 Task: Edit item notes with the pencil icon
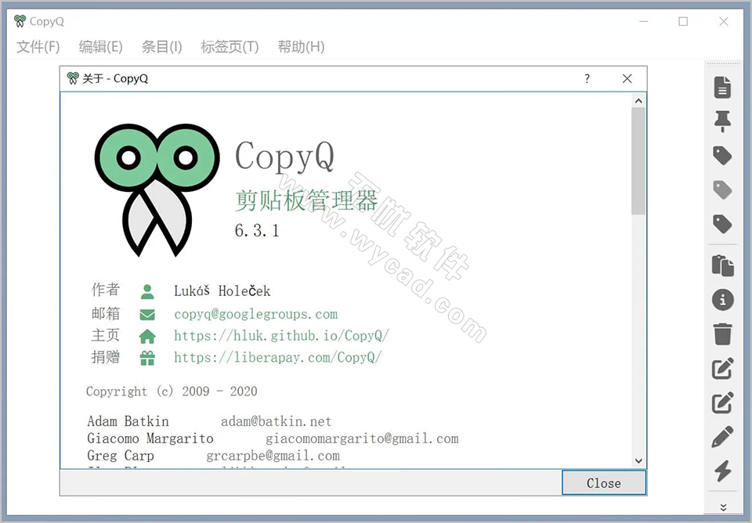(722, 435)
